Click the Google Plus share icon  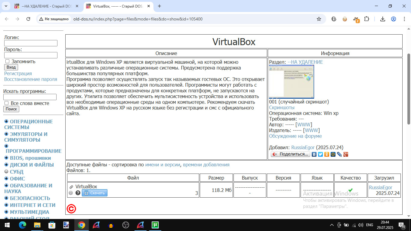coord(346,154)
